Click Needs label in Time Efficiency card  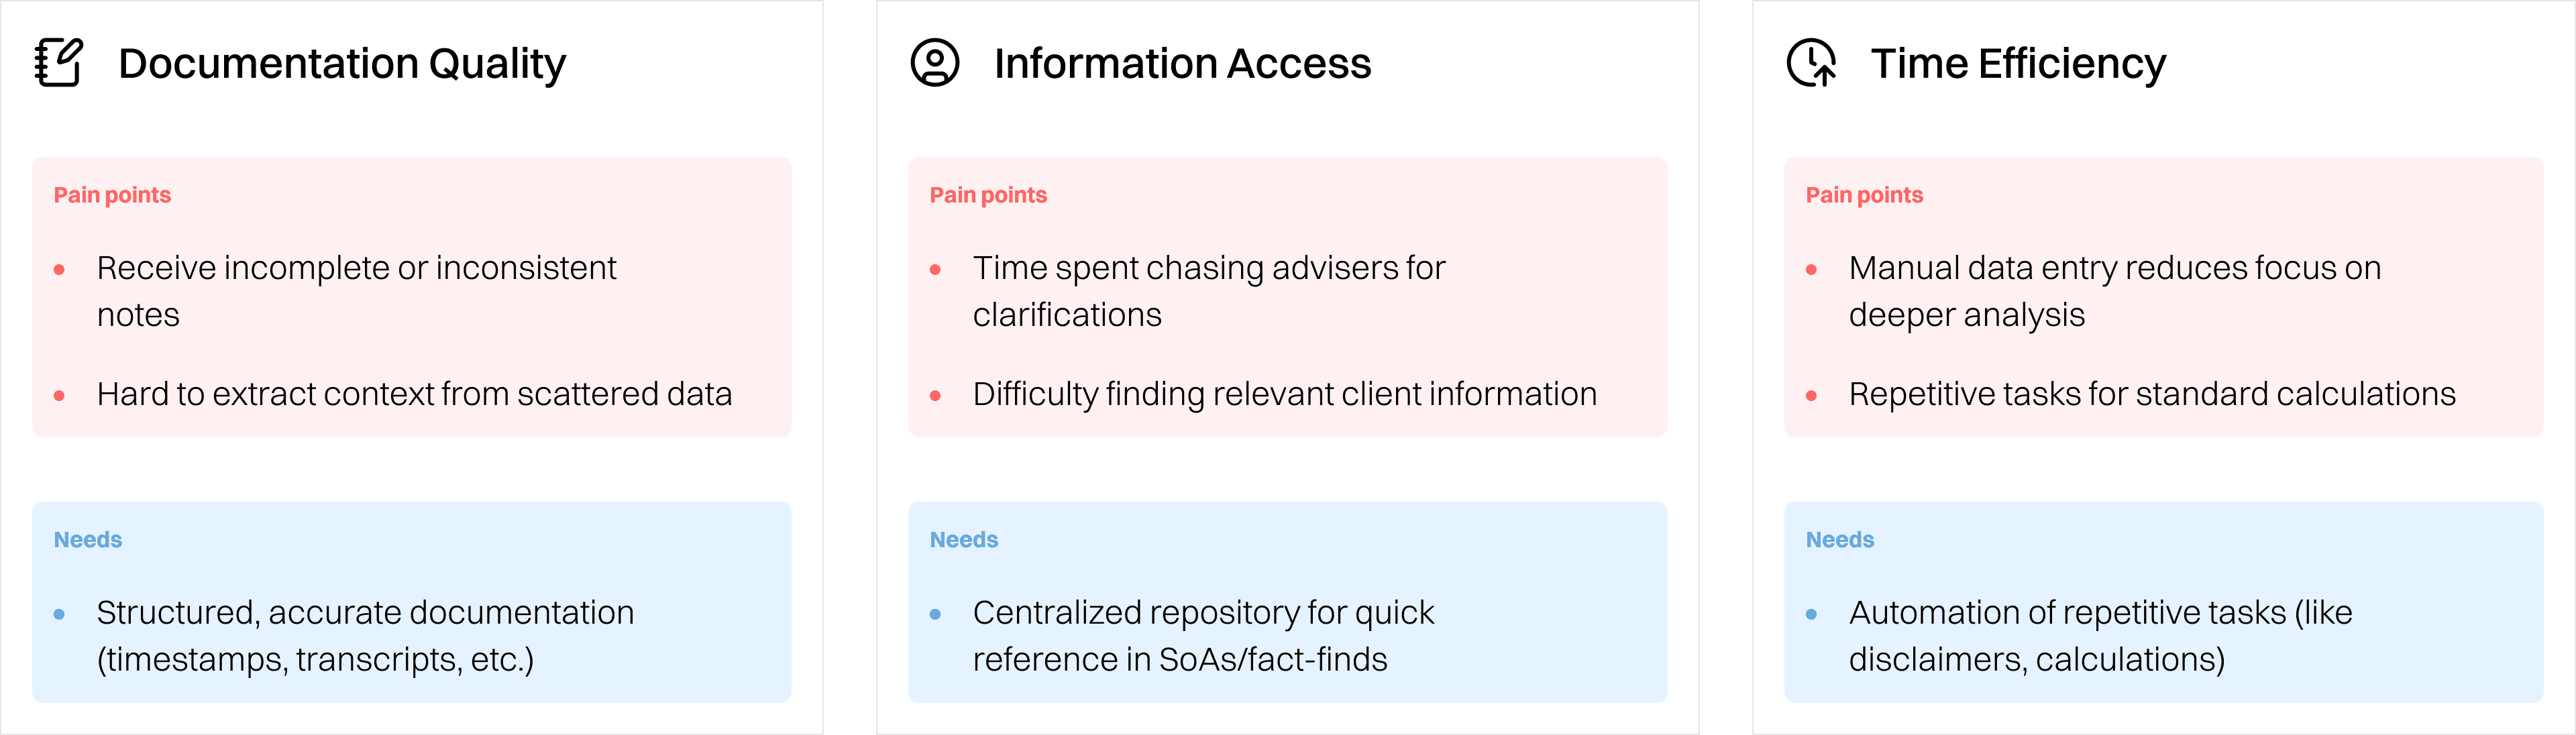pos(1840,540)
